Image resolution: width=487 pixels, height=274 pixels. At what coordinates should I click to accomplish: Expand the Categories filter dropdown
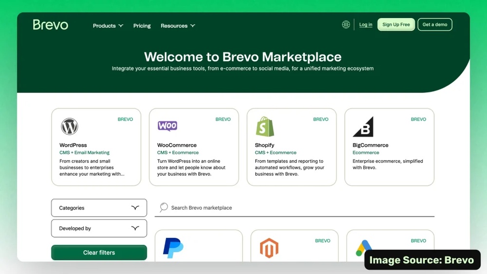99,208
